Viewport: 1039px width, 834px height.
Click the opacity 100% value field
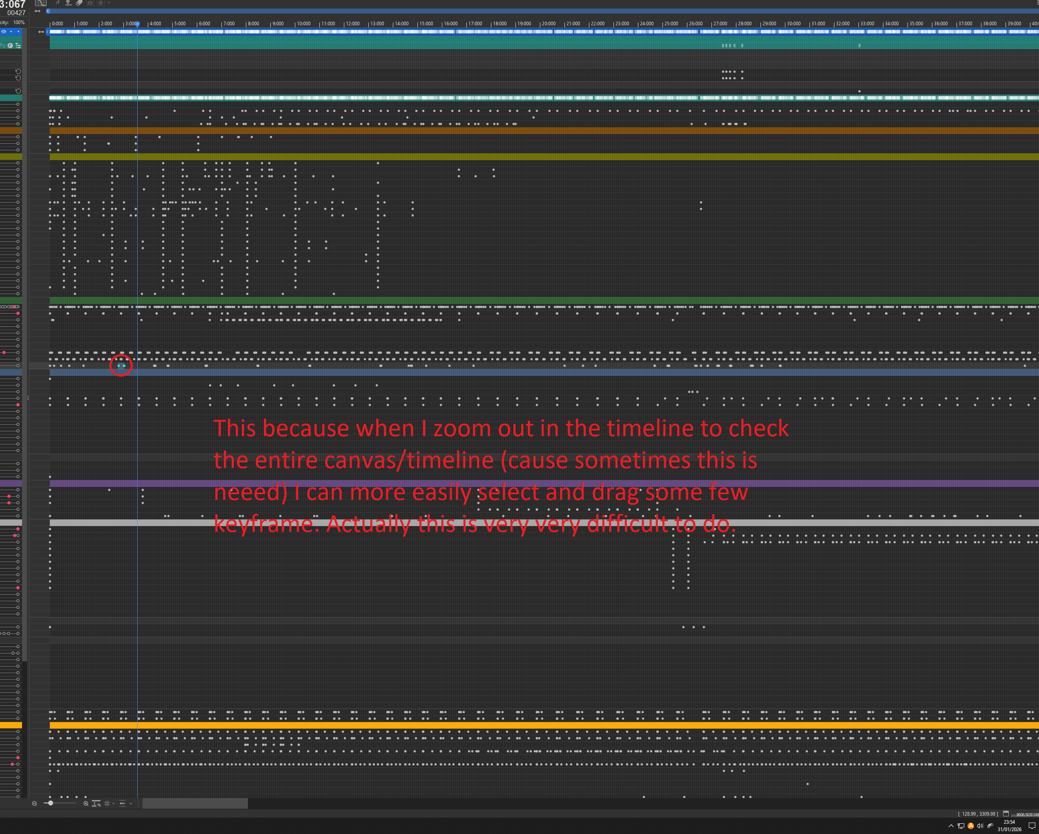pyautogui.click(x=19, y=22)
